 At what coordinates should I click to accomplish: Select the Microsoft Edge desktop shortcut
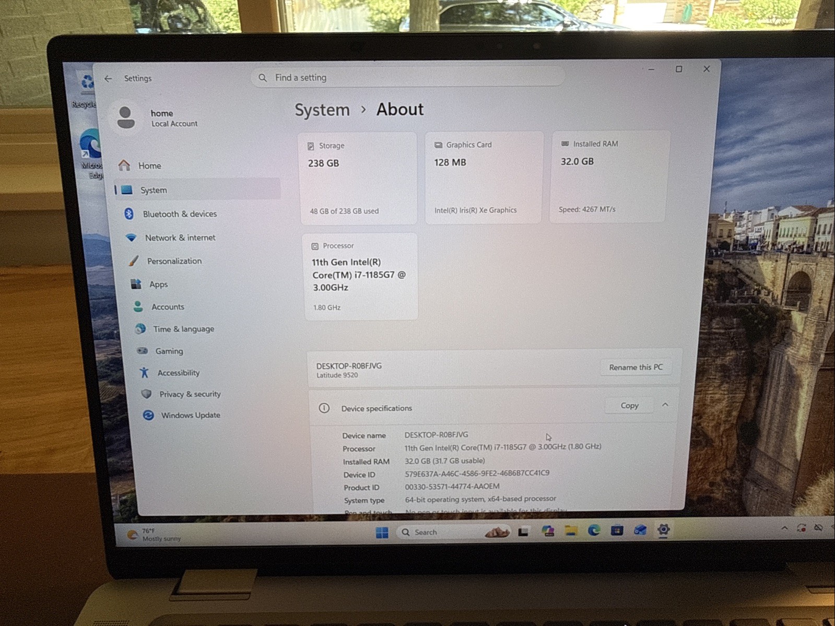click(92, 154)
